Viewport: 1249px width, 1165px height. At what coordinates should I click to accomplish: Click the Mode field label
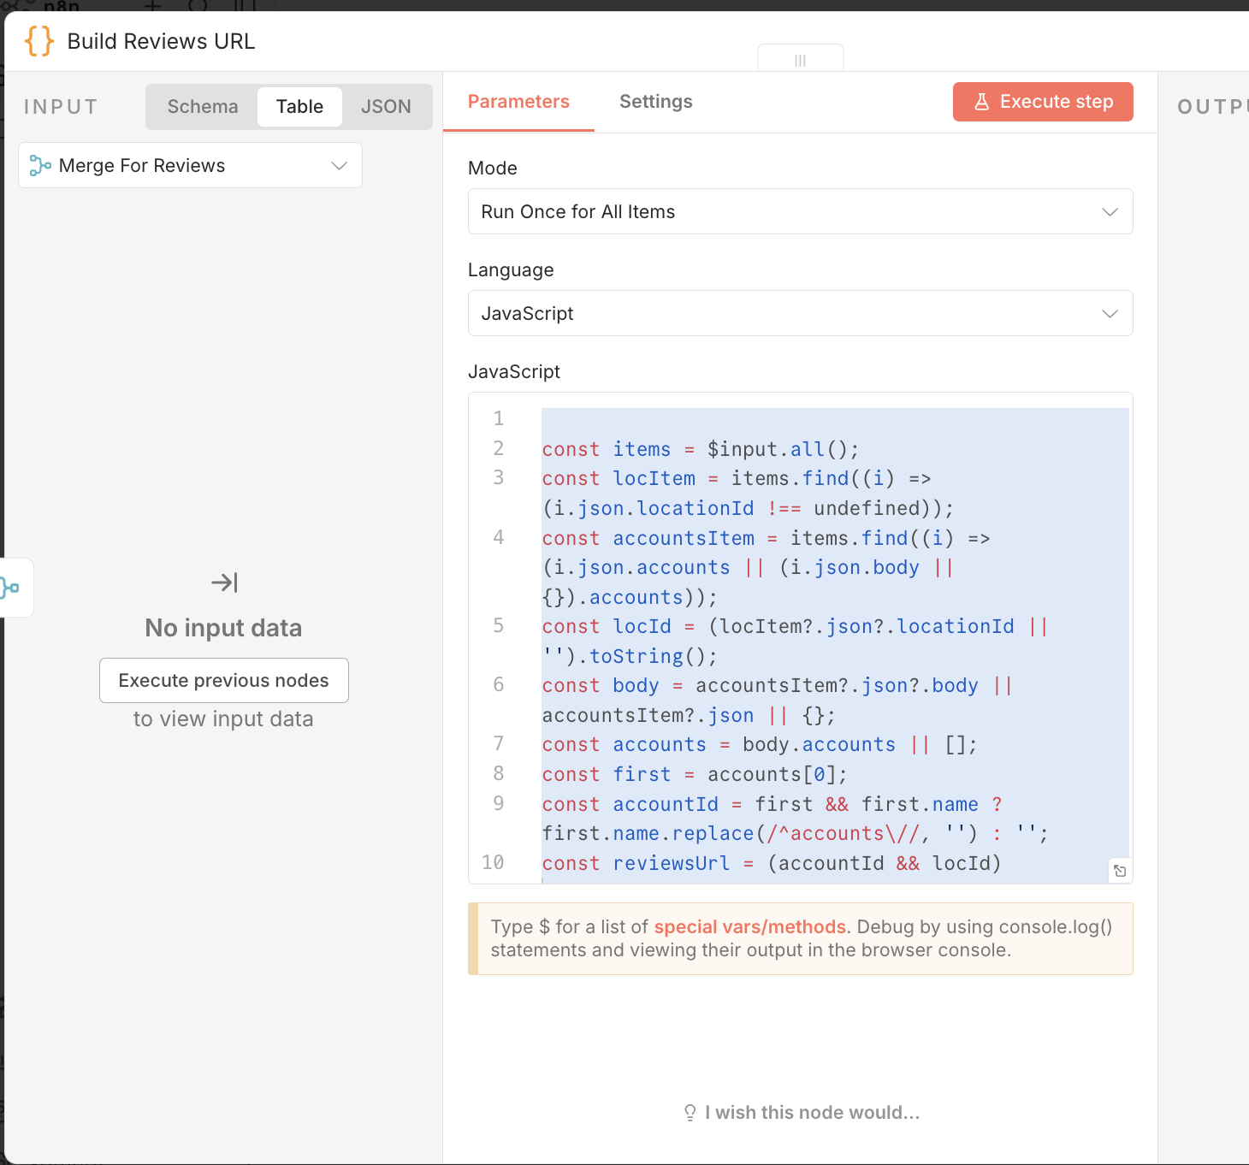coord(492,169)
